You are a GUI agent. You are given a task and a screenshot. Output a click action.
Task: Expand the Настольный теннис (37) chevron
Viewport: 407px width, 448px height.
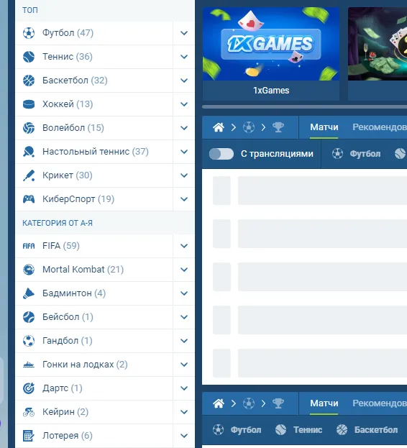[184, 152]
